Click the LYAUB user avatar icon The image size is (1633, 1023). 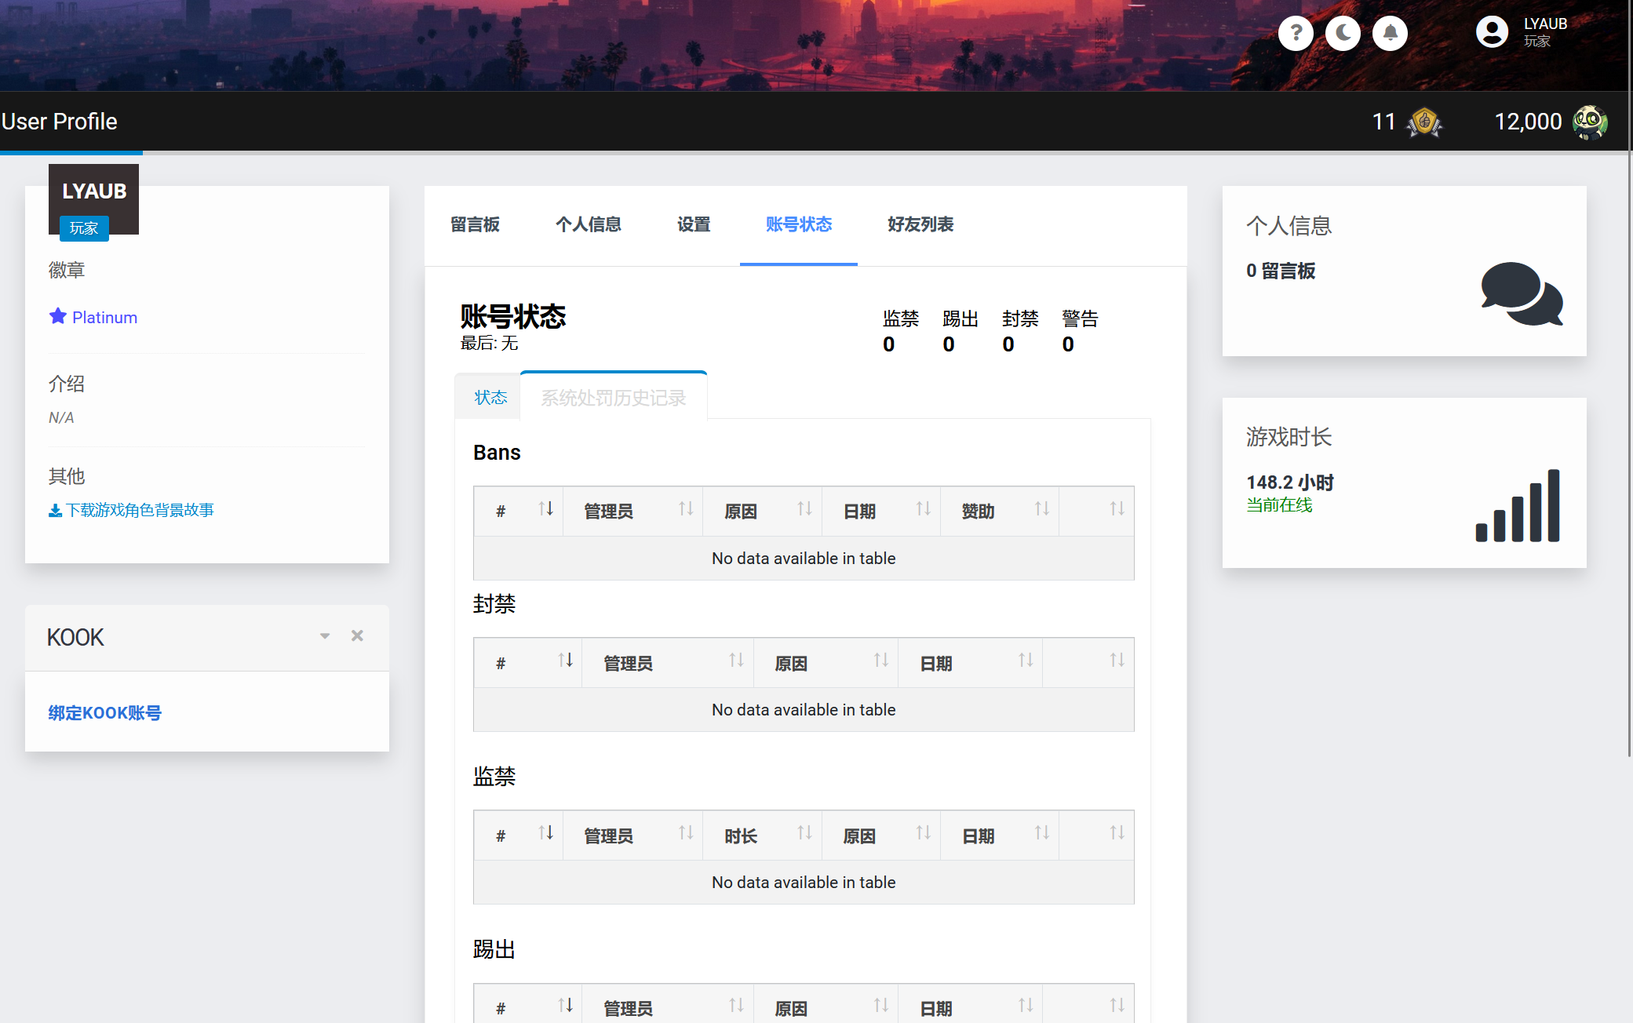1491,32
